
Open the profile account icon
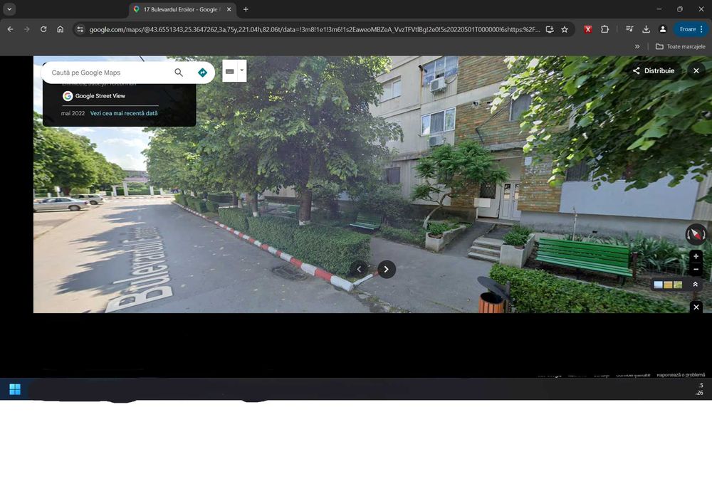[x=662, y=29]
